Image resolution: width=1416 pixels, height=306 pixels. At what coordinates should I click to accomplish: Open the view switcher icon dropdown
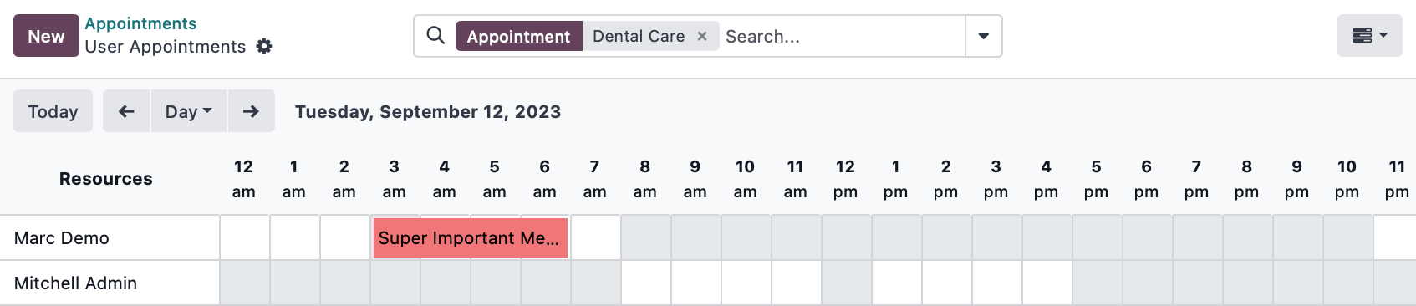[1369, 36]
